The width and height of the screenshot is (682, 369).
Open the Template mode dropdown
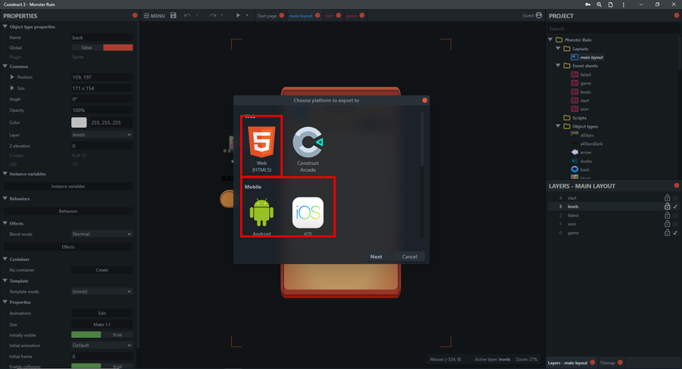102,291
